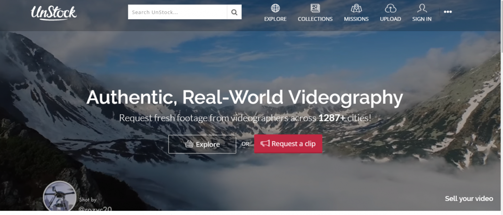Click the basket icon in Explore button
Screen dimensions: 503x215
(x=189, y=144)
